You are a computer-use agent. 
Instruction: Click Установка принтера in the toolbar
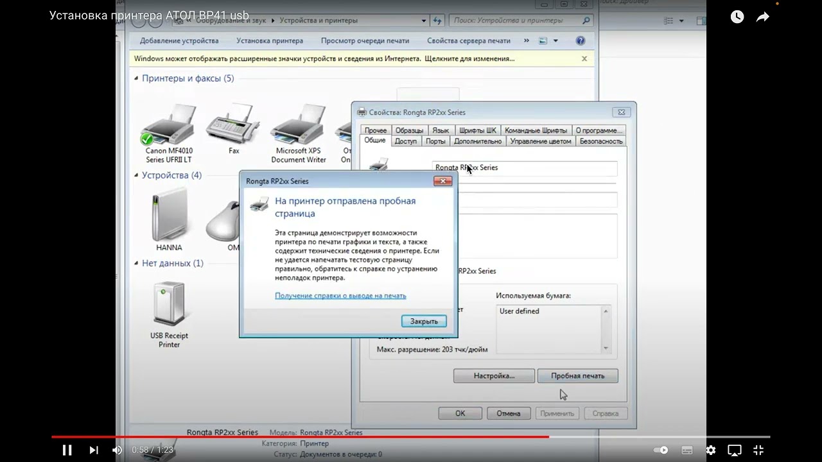tap(270, 40)
